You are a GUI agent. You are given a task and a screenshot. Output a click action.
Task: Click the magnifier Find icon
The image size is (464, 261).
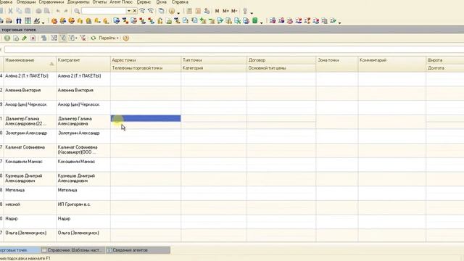click(77, 12)
